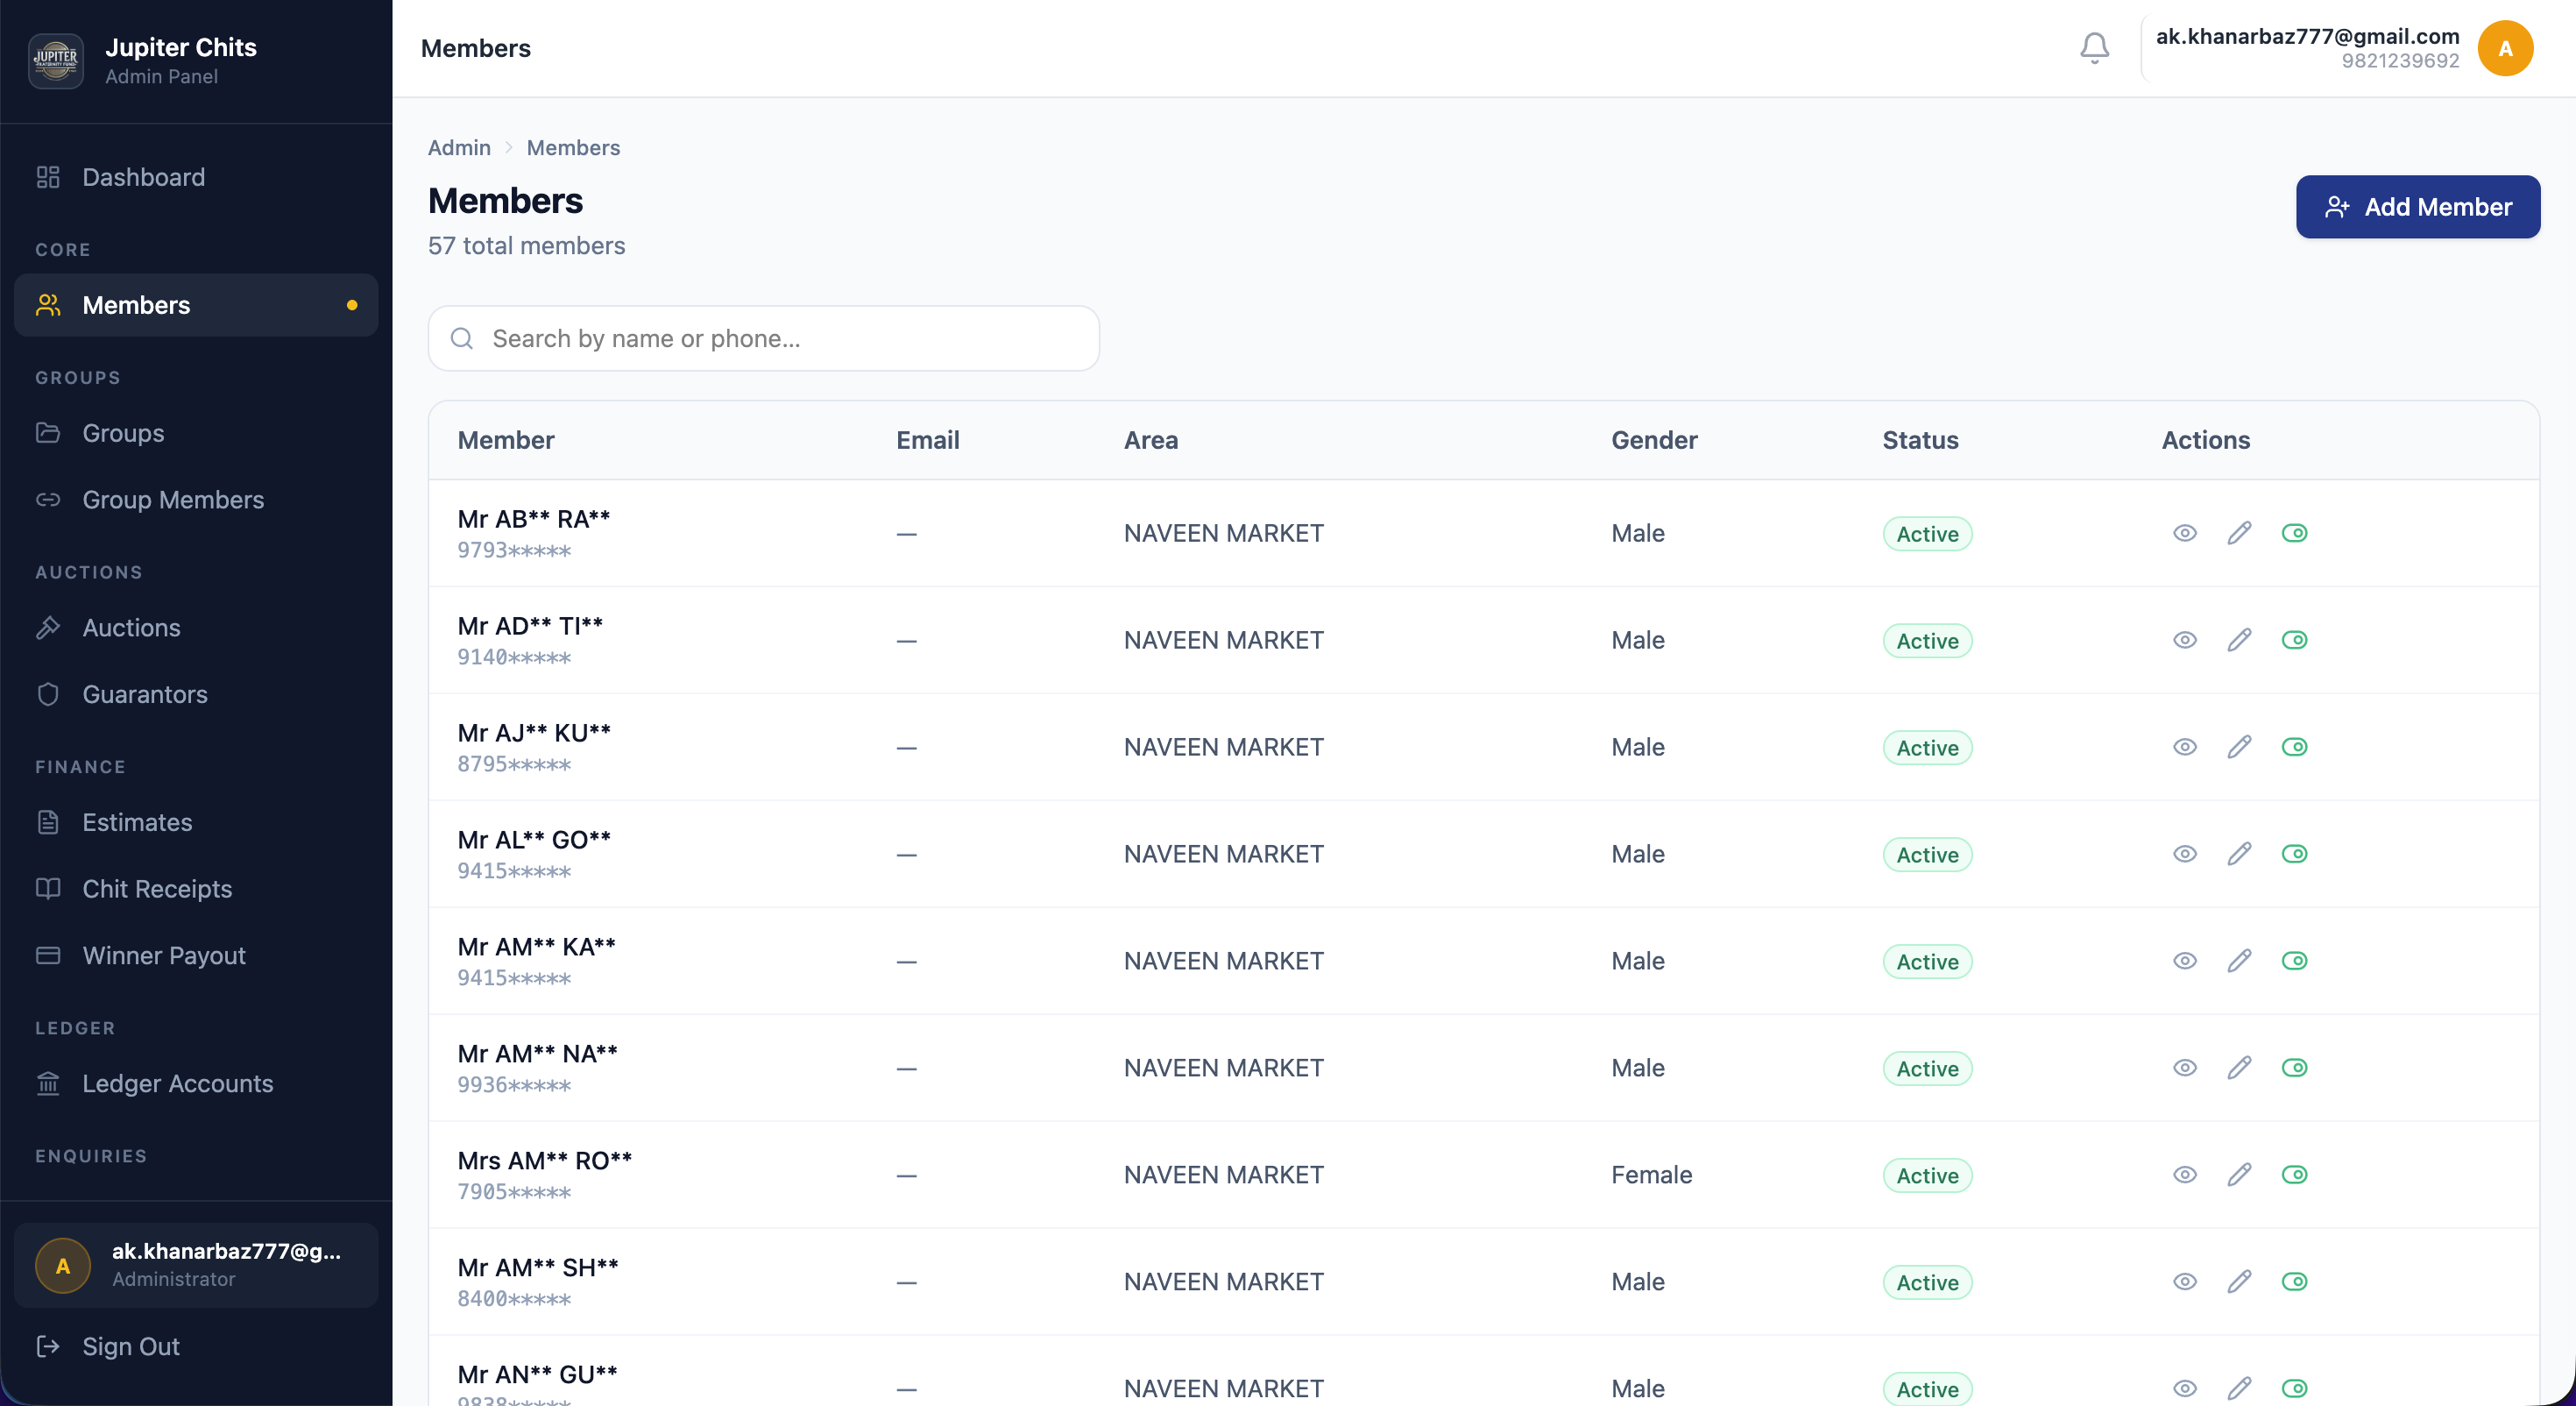Open Administrator profile card in sidebar
The height and width of the screenshot is (1406, 2576).
coord(196,1265)
